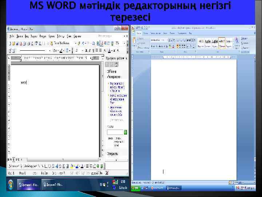Insert WordArt from Drawing toolbar
Image resolution: width=262 pixels, height=197 pixels.
tap(56, 166)
